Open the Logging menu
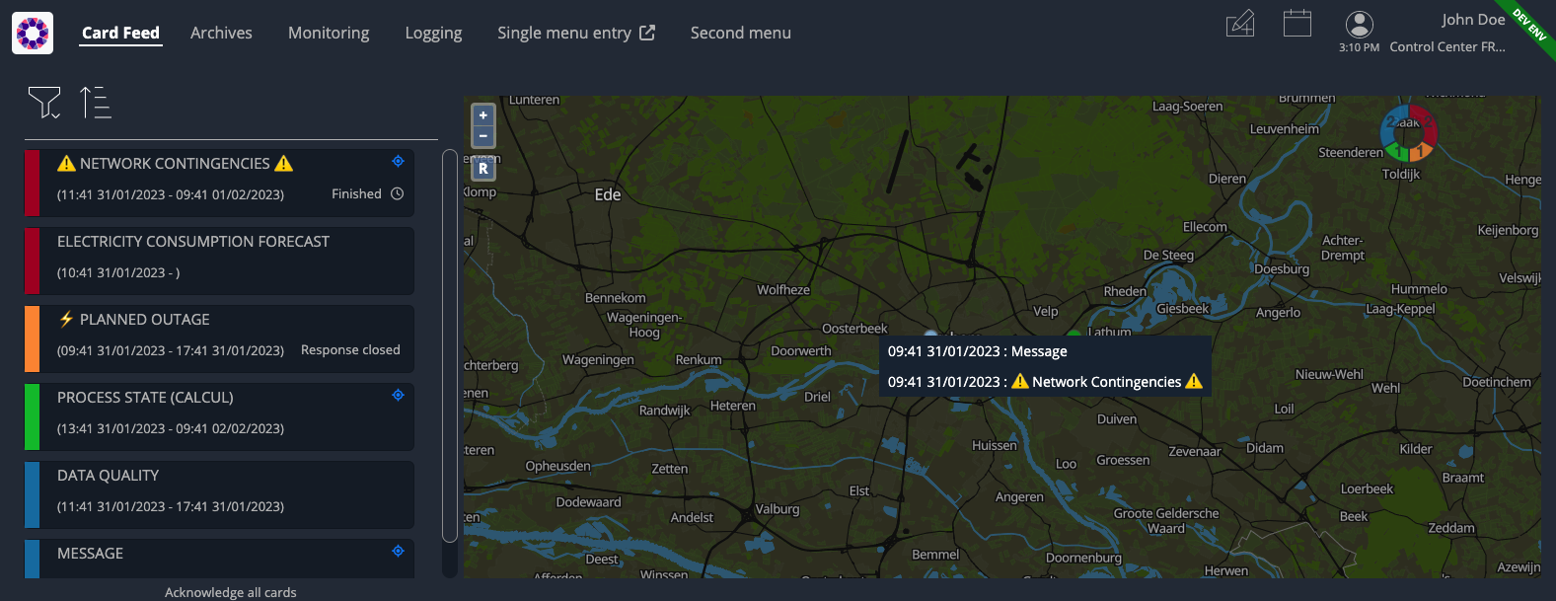The image size is (1556, 601). point(433,33)
